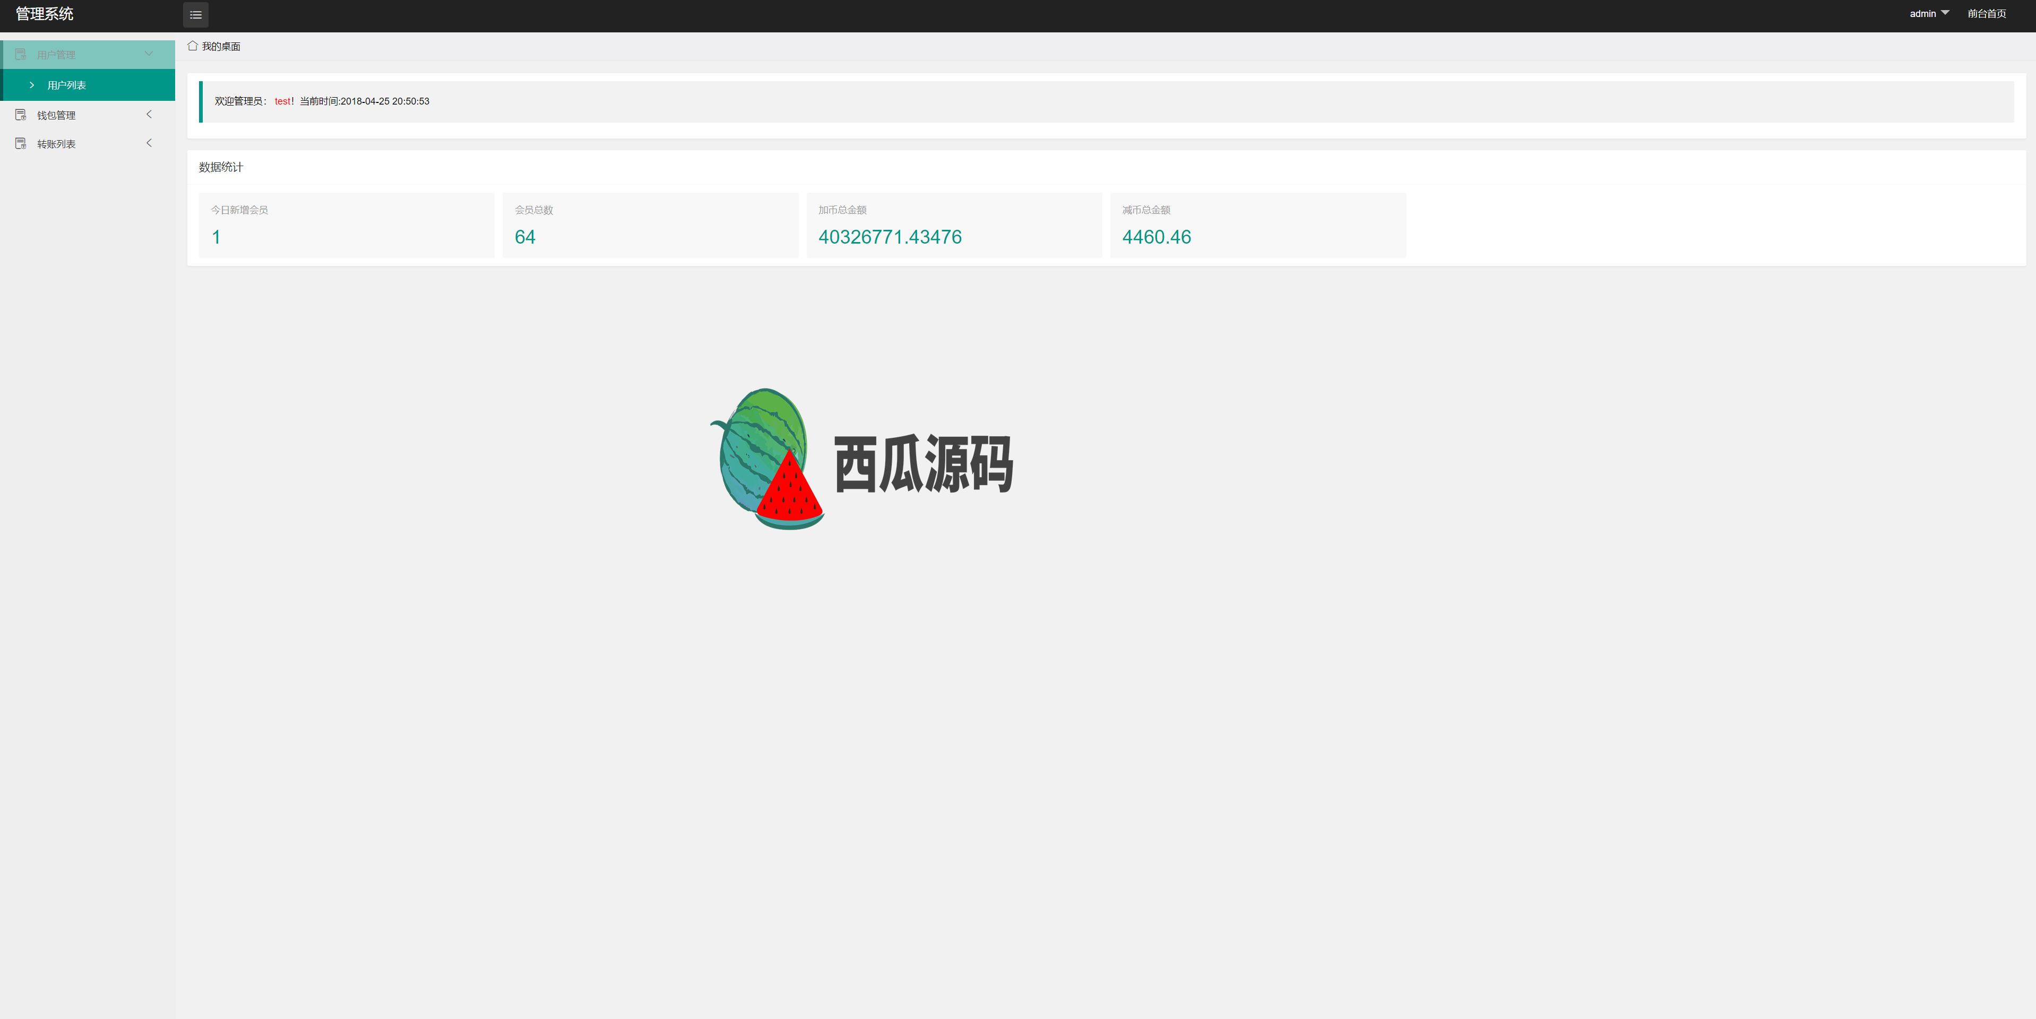Select the 转账列表 menu entry

(x=88, y=143)
